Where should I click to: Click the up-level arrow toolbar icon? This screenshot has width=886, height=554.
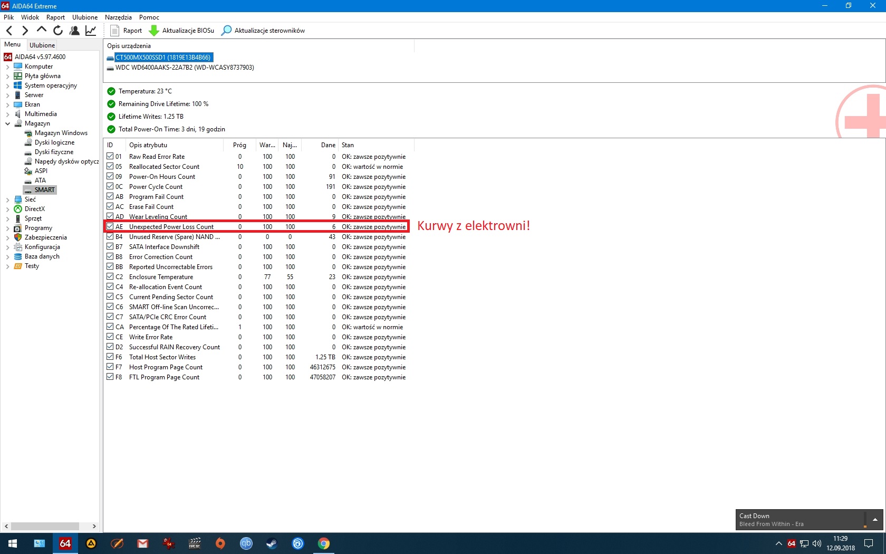coord(42,30)
